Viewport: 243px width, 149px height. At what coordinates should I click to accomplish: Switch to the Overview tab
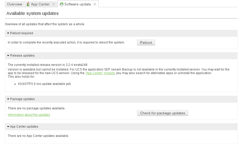(x=14, y=4)
